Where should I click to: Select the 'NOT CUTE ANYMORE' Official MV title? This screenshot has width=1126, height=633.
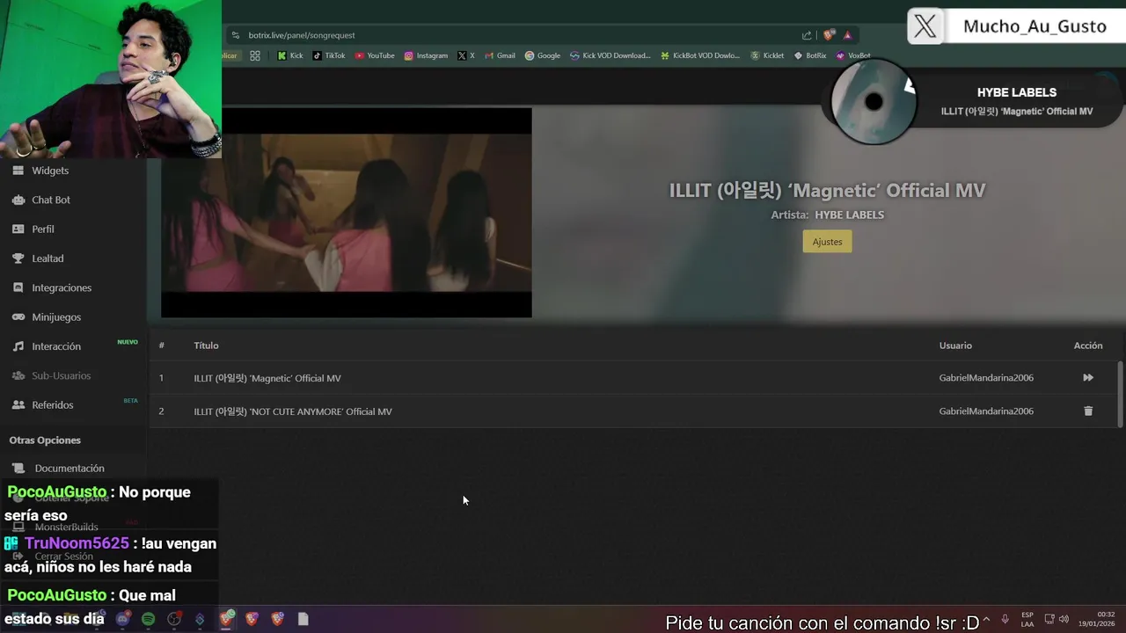point(293,411)
